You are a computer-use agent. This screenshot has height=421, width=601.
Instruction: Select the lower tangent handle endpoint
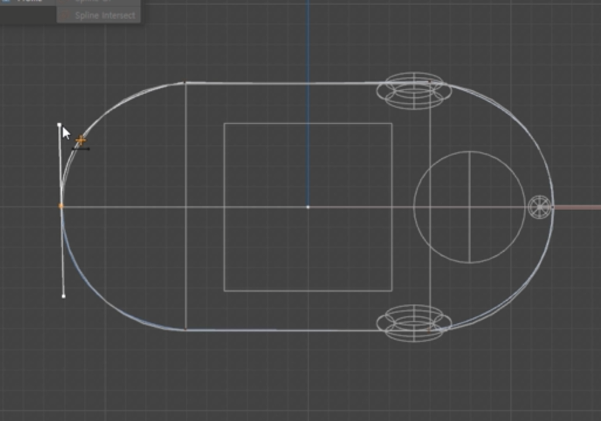tap(64, 296)
